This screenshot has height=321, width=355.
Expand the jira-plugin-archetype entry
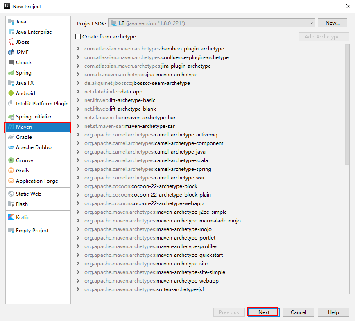tap(78, 66)
